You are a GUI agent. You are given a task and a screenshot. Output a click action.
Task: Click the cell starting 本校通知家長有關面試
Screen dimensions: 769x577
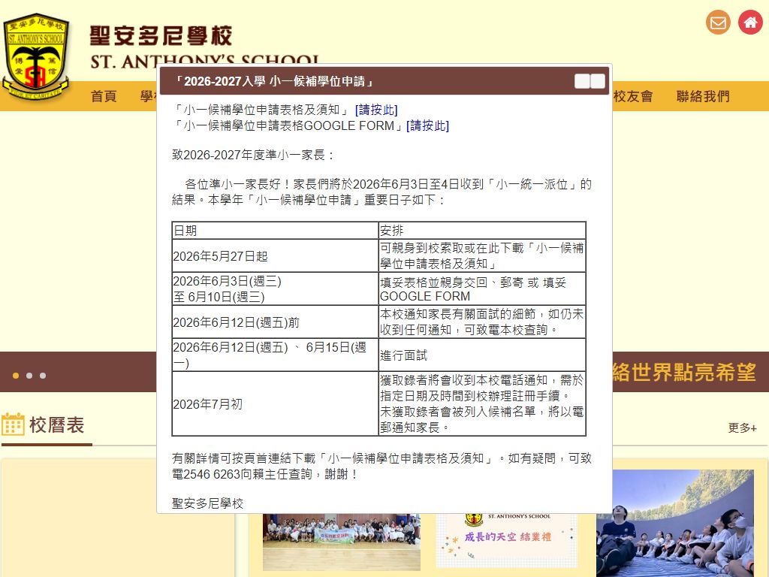tap(482, 322)
